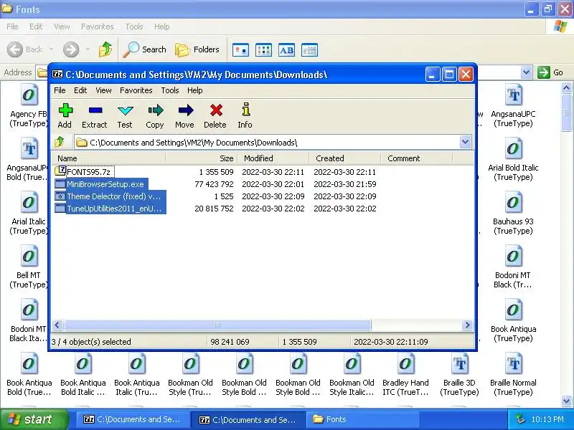Image resolution: width=574 pixels, height=430 pixels.
Task: Click the Similarity AB view icon
Action: (286, 50)
